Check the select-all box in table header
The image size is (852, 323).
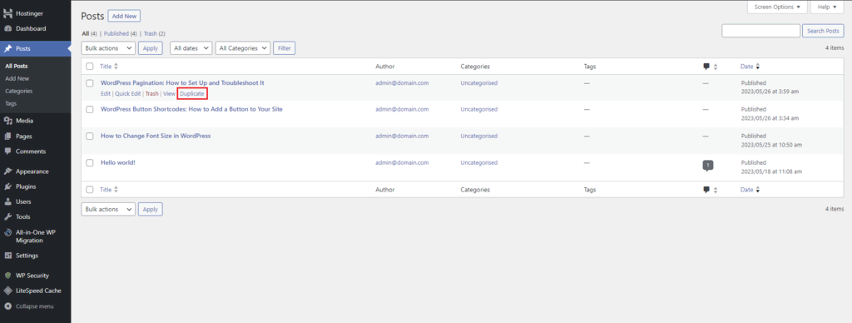coord(90,67)
